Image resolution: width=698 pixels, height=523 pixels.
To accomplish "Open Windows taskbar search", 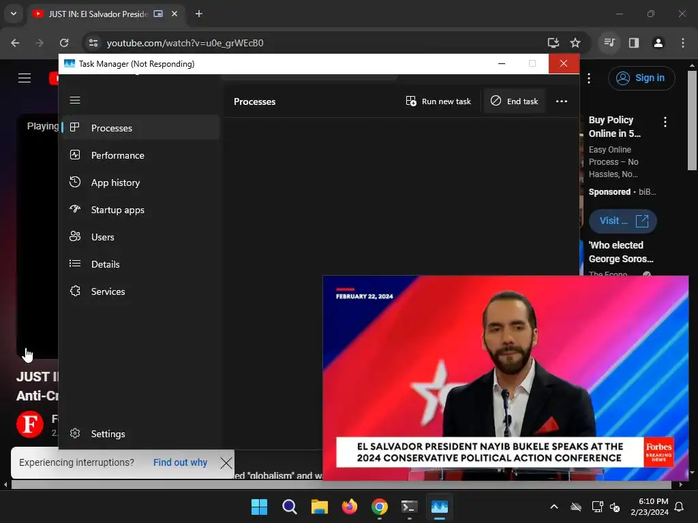I will coord(289,507).
